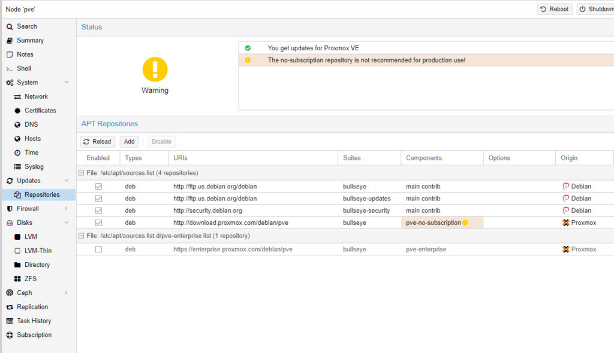Screen dimensions: 614x353
Task: Select the Network menu entry
Action: click(38, 96)
